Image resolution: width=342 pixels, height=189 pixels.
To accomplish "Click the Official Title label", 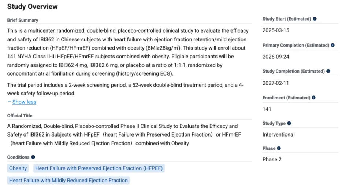I will 20,116.
